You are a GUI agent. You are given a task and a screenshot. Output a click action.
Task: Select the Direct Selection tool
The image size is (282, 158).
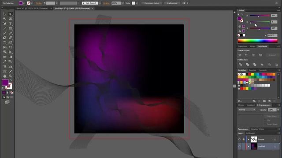[10, 14]
